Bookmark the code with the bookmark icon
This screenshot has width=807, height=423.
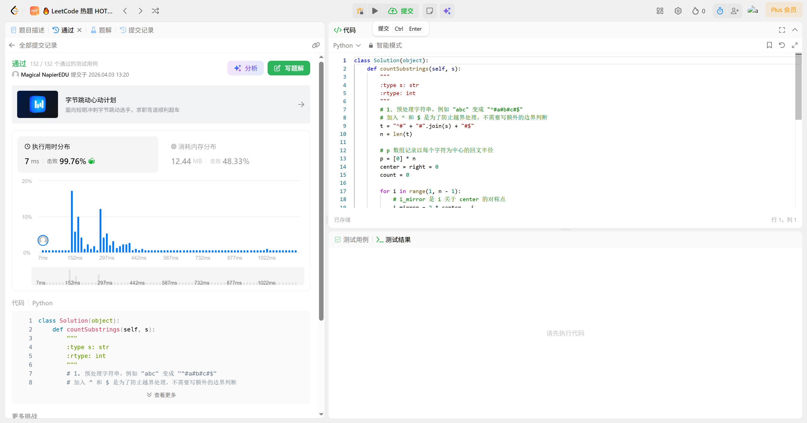click(769, 45)
